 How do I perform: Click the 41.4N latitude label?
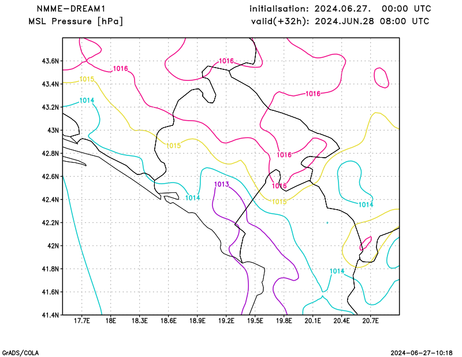[50, 315]
